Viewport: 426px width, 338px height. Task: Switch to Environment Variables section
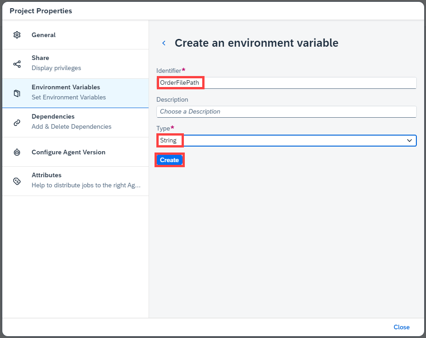coord(76,93)
